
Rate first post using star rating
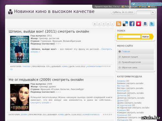click(x=106, y=66)
